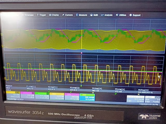Image resolution: width=166 pixels, height=124 pixels.
Task: Select the P5:rms(C4) measurement header
Action: [120, 89]
